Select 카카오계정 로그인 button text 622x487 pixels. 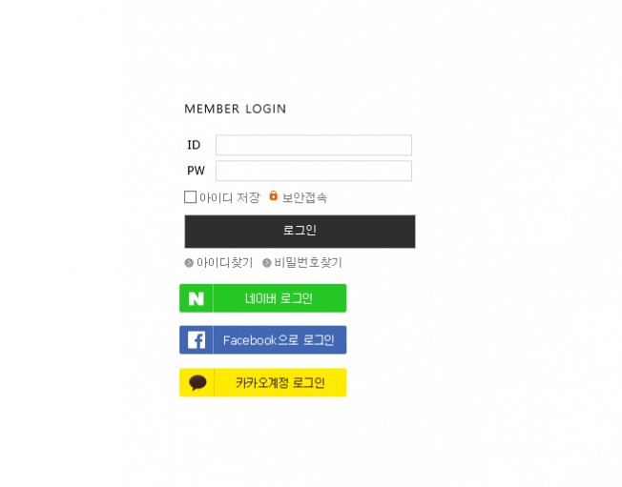[x=280, y=383]
